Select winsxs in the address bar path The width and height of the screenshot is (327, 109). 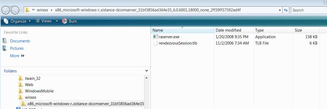[x=43, y=10]
